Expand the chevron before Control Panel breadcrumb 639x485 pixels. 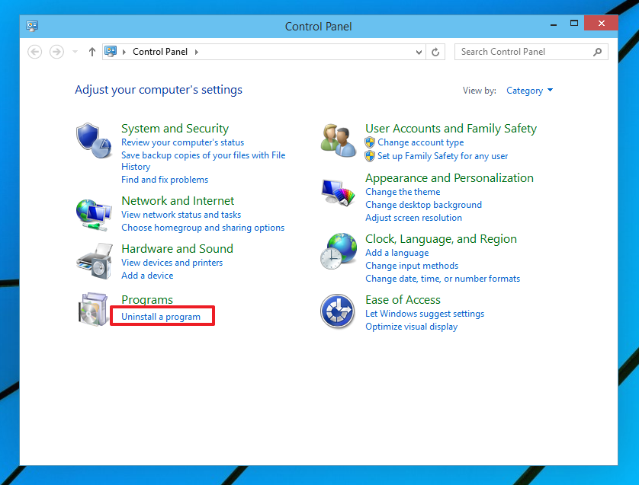click(x=124, y=52)
